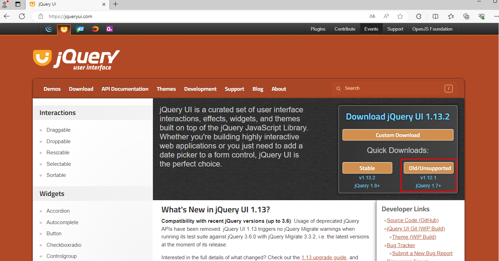This screenshot has height=261, width=499.
Task: Open the collections icon
Action: 466,16
